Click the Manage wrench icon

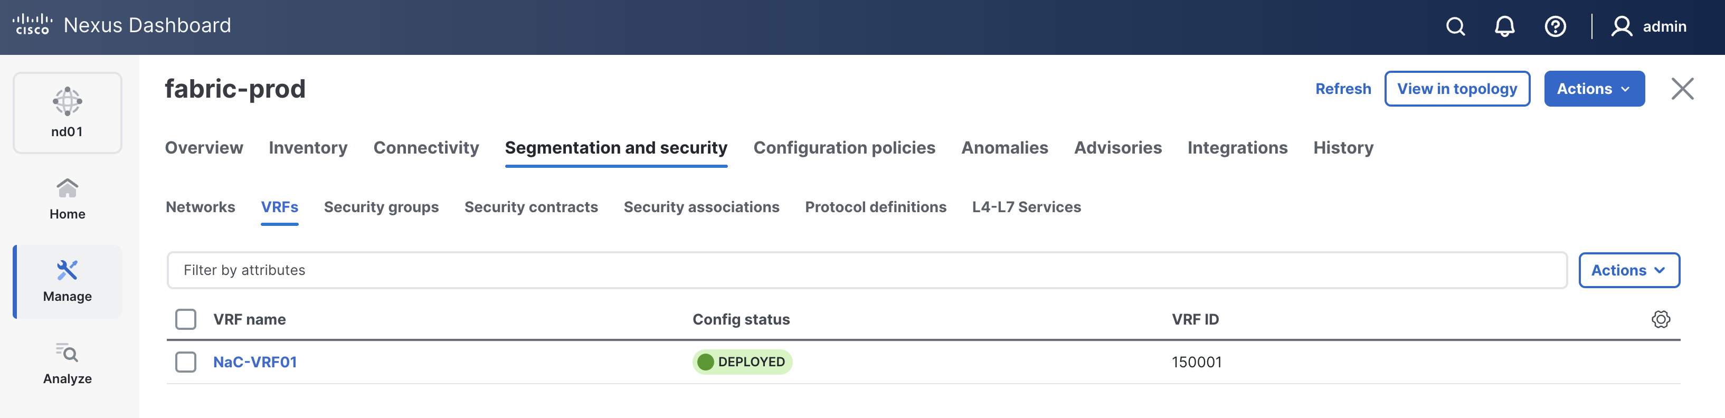coord(68,271)
